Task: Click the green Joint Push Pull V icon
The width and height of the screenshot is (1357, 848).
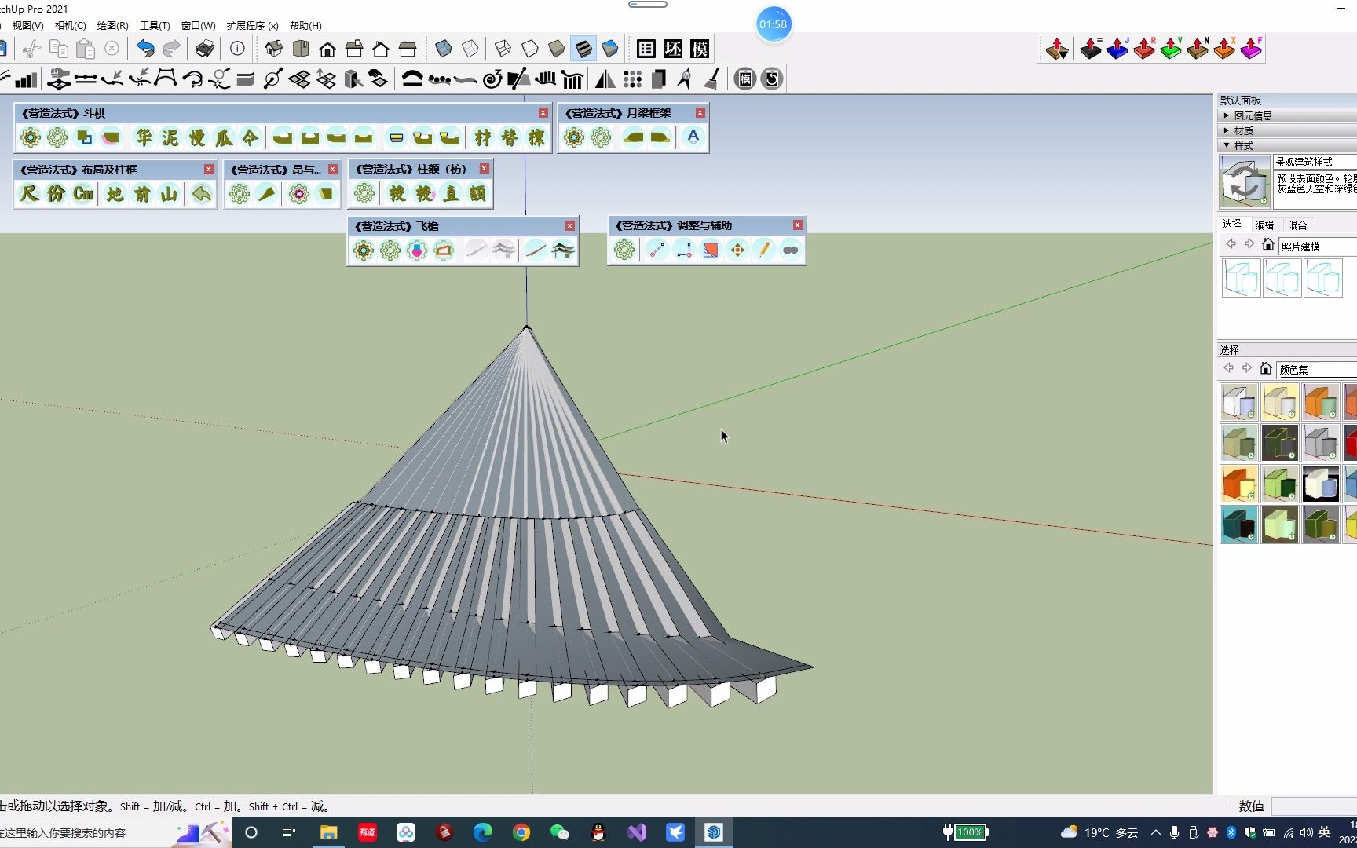Action: click(x=1170, y=49)
